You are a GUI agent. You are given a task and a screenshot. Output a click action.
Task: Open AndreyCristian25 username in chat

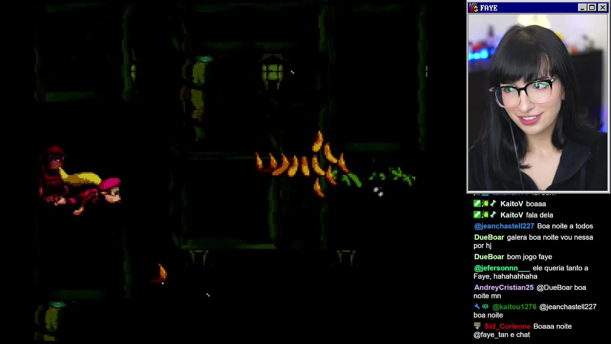[x=504, y=288]
